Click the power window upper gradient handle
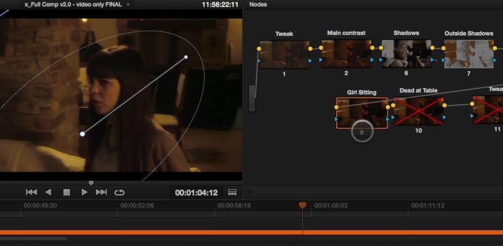 (x=185, y=57)
